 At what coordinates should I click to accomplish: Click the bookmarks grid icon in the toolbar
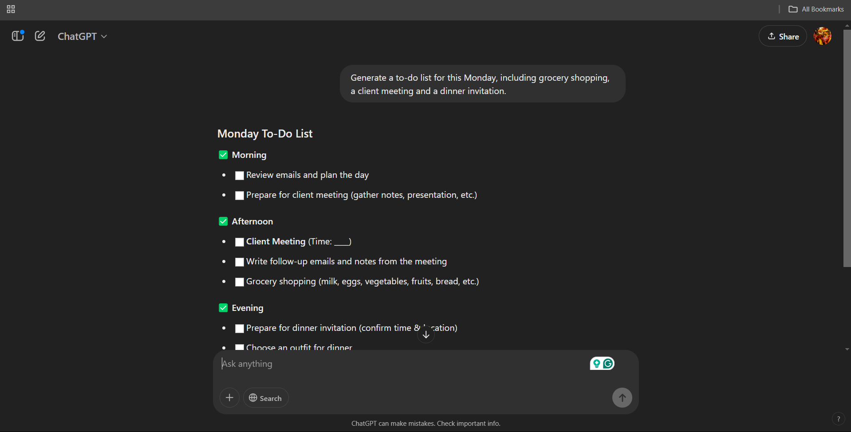pyautogui.click(x=11, y=9)
